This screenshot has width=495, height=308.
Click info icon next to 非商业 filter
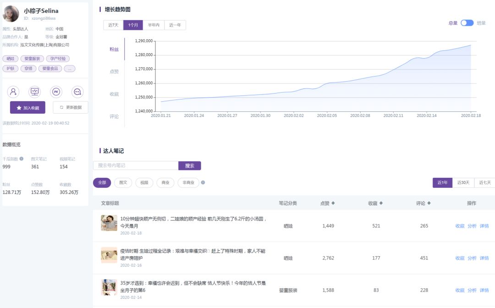coord(203,182)
